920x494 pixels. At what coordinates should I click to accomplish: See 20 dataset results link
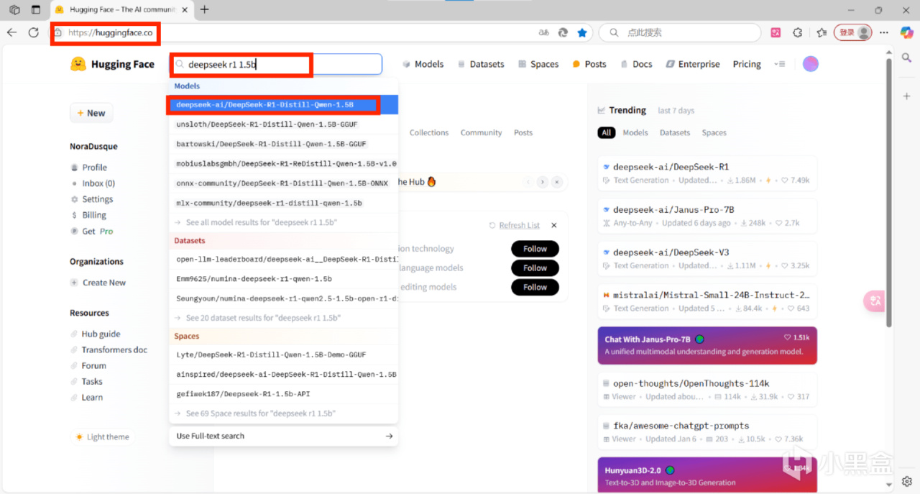283,318
